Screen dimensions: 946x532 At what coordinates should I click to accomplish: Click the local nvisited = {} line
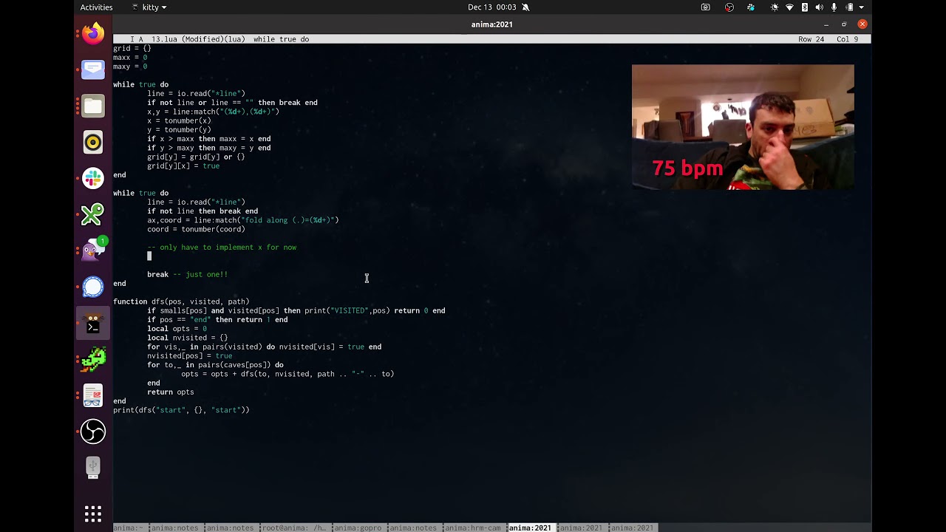[x=188, y=338]
